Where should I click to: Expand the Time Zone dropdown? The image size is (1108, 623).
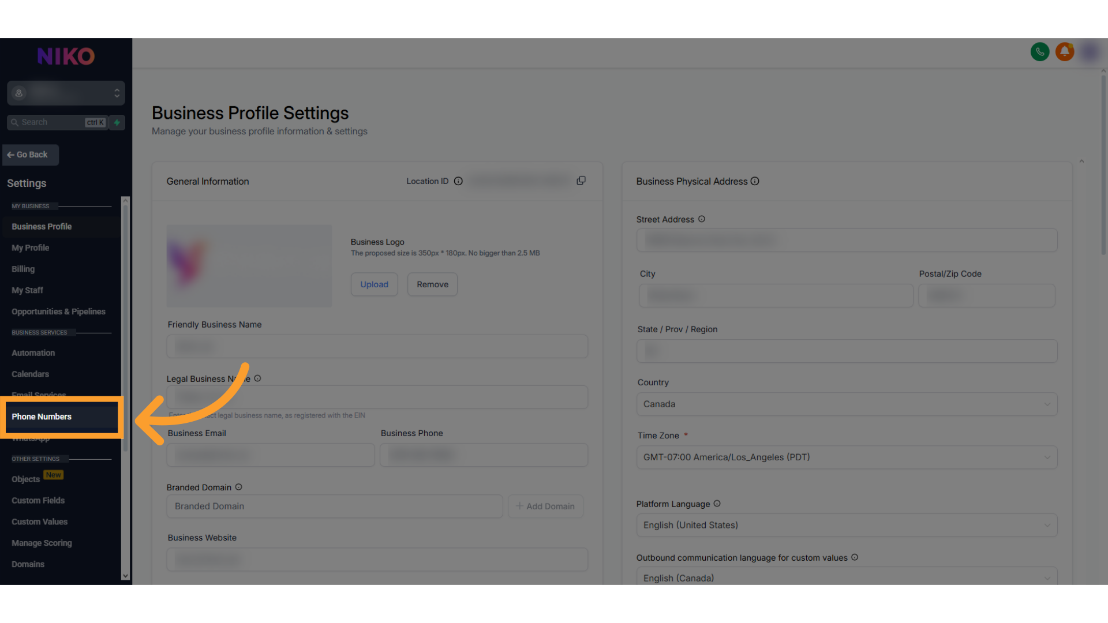pyautogui.click(x=847, y=457)
